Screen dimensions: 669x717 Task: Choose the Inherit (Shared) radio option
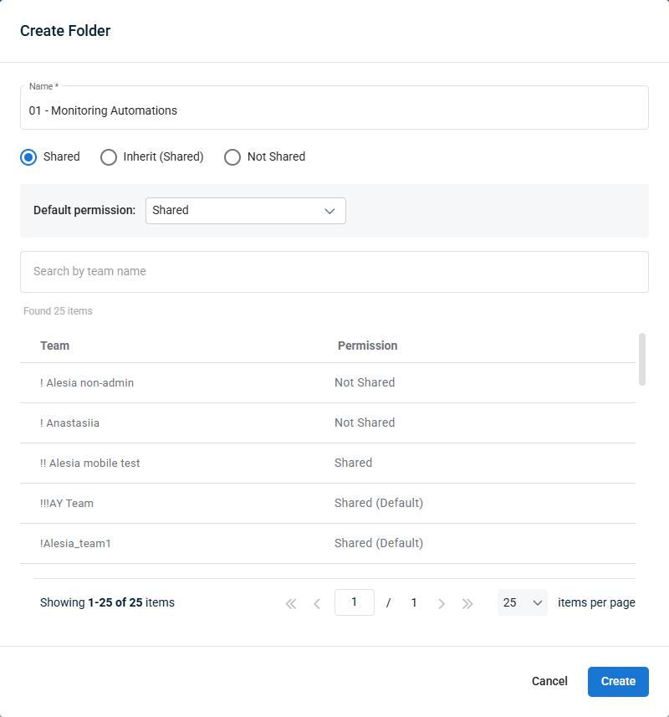pyautogui.click(x=109, y=156)
